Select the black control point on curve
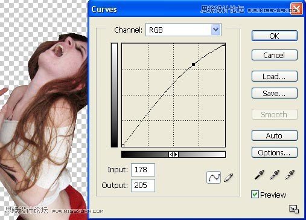The height and width of the screenshot is (220, 306). coord(193,65)
